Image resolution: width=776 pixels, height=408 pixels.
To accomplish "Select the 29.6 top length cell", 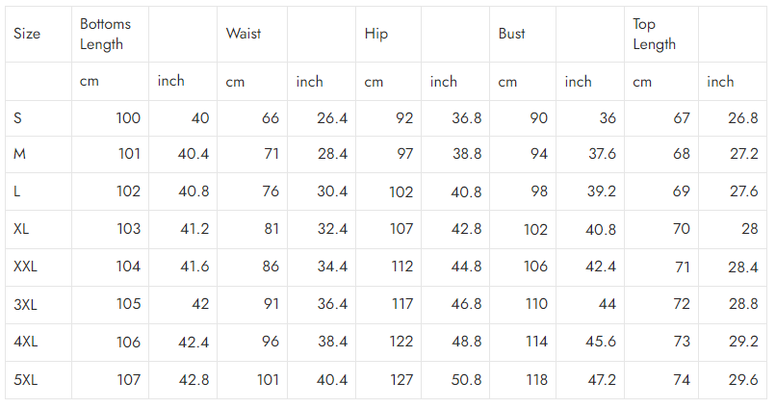I will (x=742, y=379).
